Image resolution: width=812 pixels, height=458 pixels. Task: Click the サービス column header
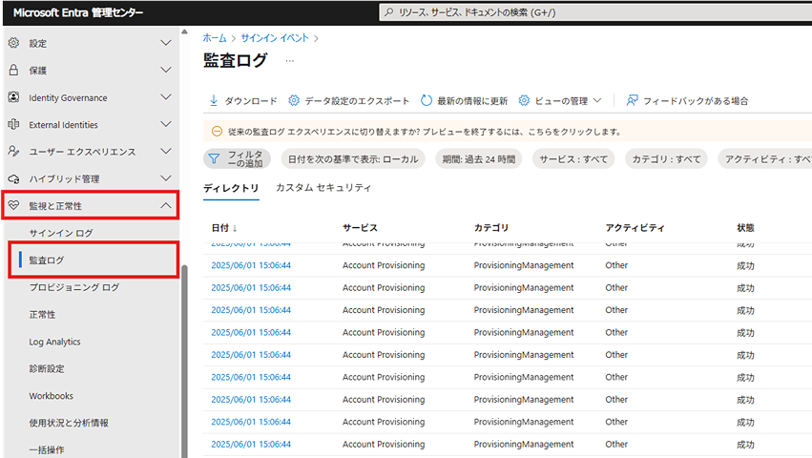pos(360,228)
